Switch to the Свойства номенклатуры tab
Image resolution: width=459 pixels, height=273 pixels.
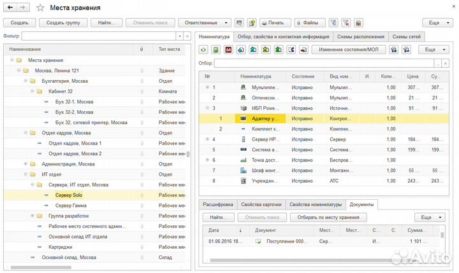[316, 204]
